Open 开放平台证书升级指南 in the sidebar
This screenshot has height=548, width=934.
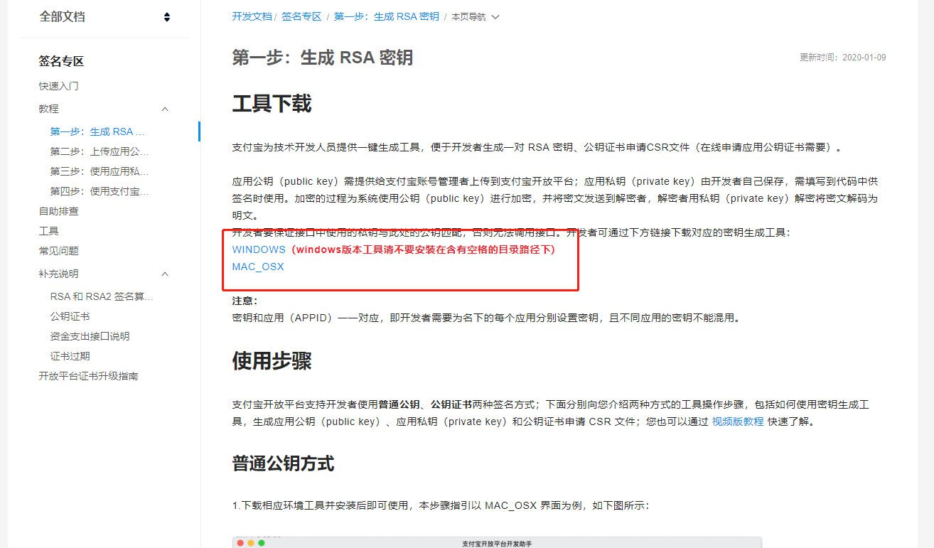coord(88,376)
